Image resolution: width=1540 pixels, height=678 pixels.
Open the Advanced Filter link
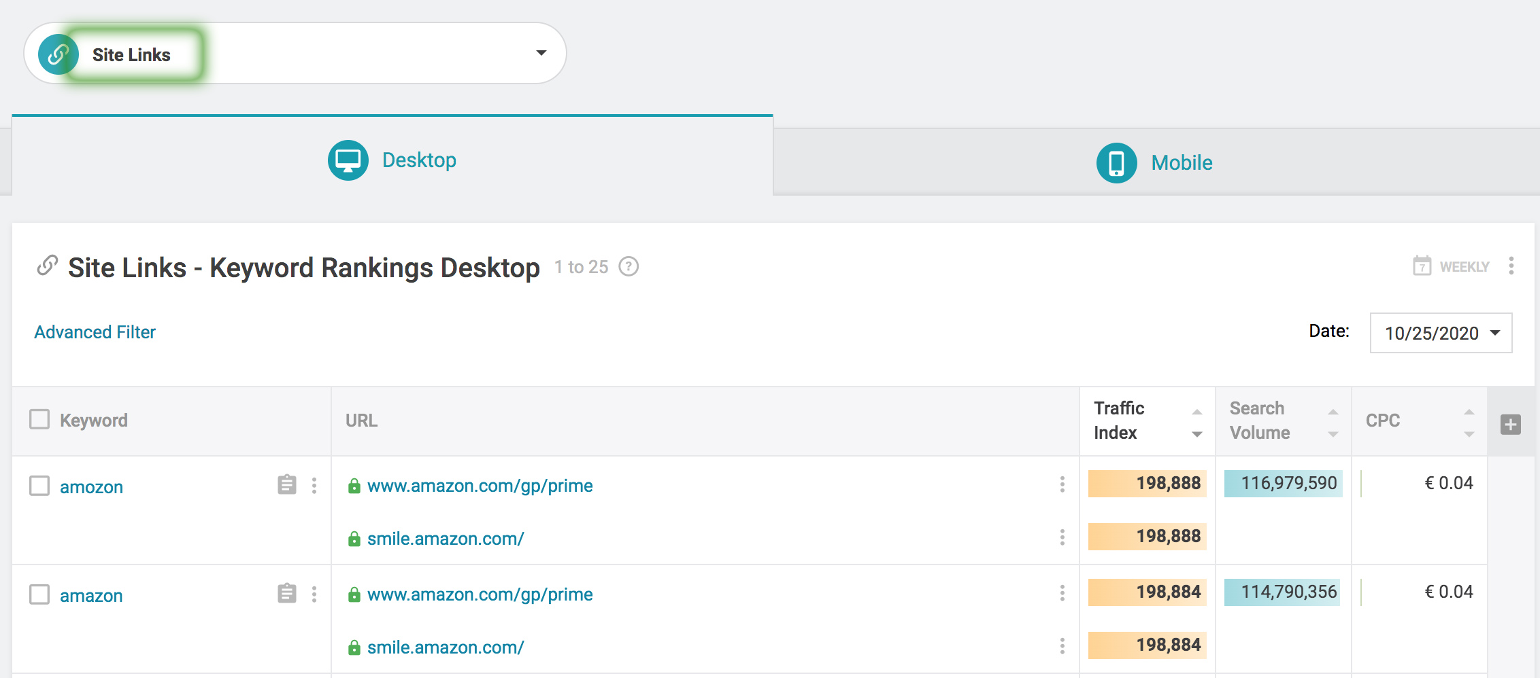point(95,332)
